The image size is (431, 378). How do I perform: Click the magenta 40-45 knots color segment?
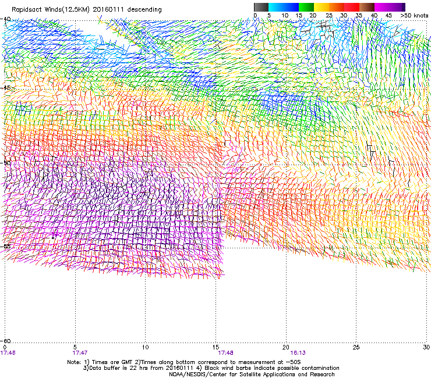coord(382,7)
